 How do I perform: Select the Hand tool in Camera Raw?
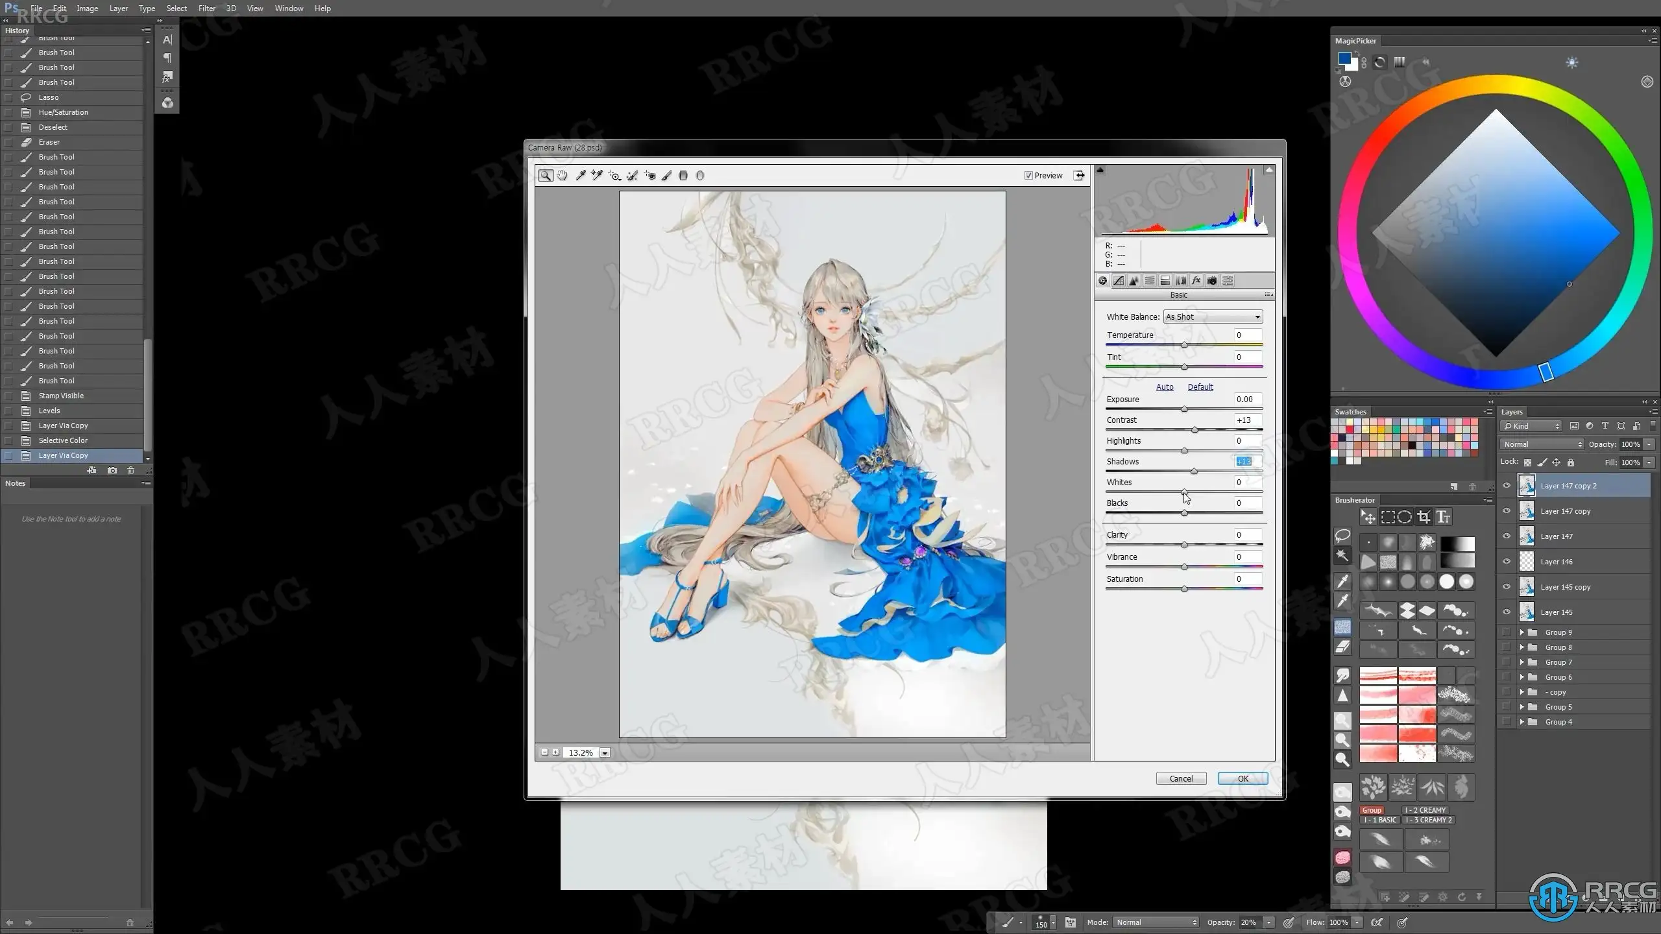point(562,175)
